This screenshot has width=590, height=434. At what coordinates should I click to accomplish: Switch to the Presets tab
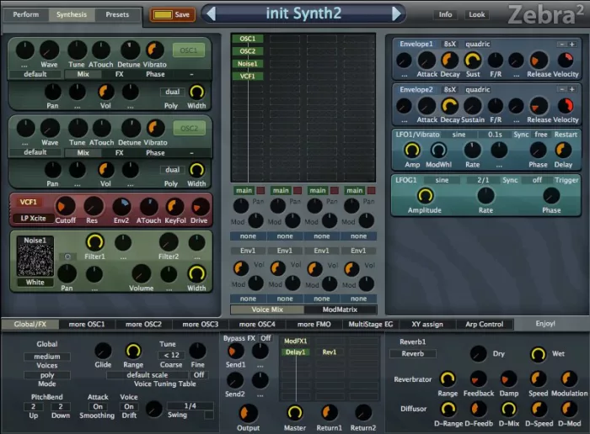[x=117, y=14]
